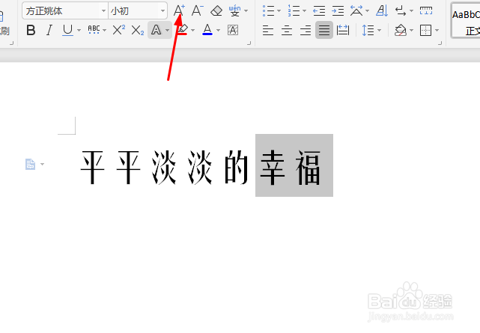The height and width of the screenshot is (333, 480).
Task: Open the underline style dropdown arrow
Action: (x=79, y=30)
